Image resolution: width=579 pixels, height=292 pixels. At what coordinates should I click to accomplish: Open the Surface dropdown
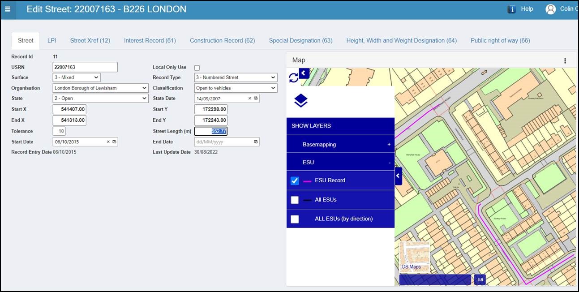click(x=77, y=77)
